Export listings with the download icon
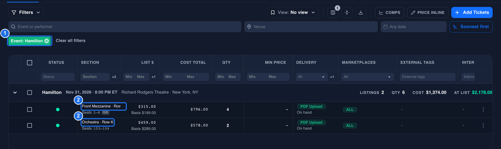The width and height of the screenshot is (501, 149). point(361,12)
